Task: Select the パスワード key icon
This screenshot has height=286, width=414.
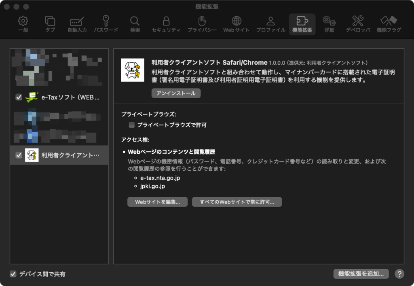Action: [x=106, y=24]
